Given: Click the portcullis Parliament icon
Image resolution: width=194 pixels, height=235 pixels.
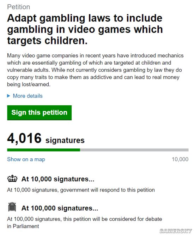Looking at the screenshot, I should (12, 207).
